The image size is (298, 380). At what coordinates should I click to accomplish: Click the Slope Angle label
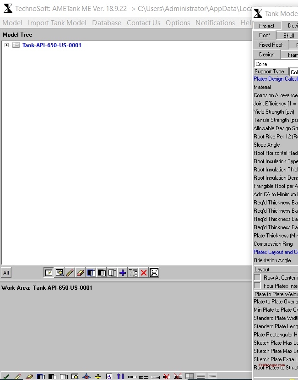tap(267, 145)
